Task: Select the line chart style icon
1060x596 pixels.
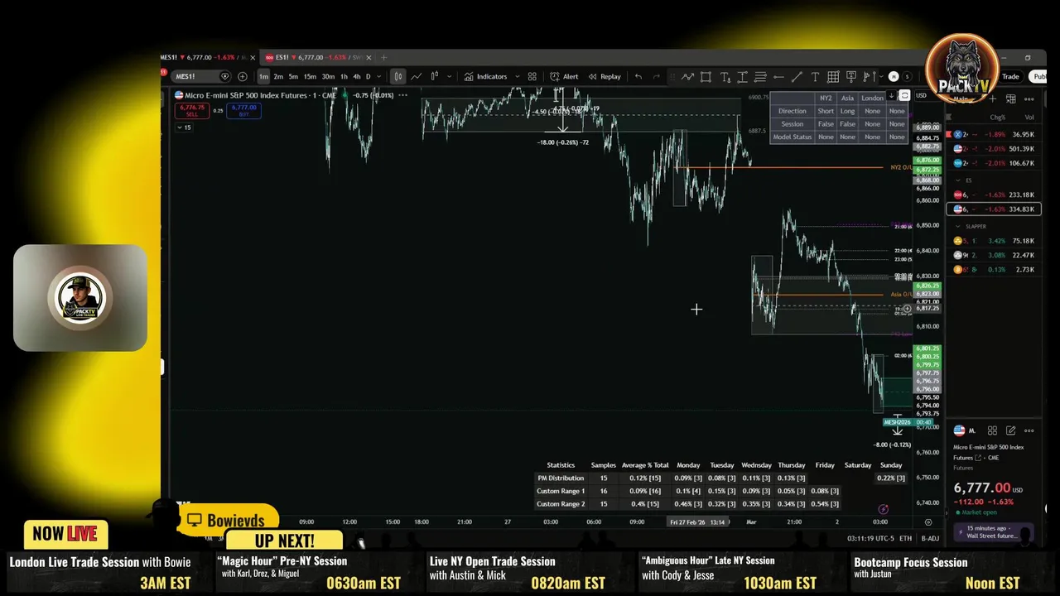Action: point(417,76)
